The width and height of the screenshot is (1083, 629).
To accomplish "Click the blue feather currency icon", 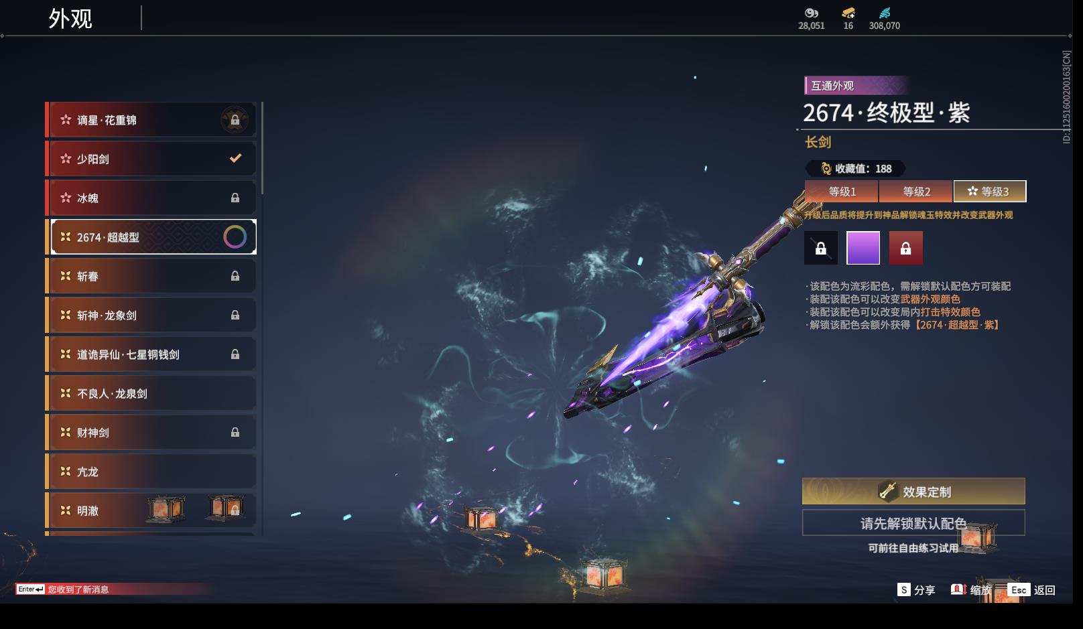I will pyautogui.click(x=885, y=13).
